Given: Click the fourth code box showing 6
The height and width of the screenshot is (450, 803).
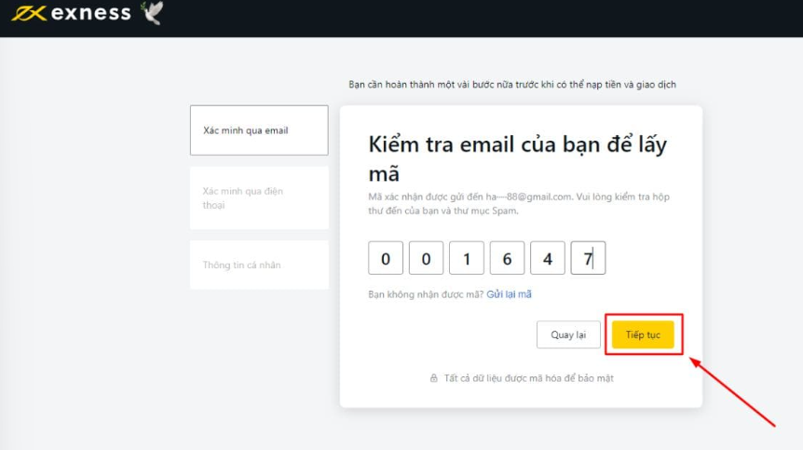Looking at the screenshot, I should point(507,258).
